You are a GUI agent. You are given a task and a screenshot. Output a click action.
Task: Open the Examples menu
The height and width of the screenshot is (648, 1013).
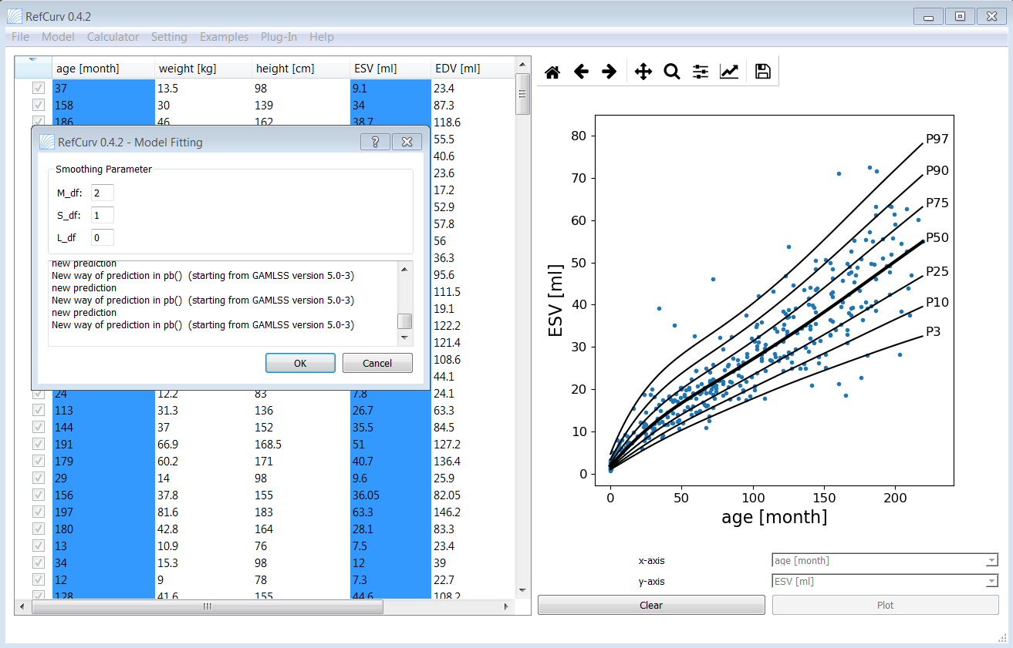point(224,37)
